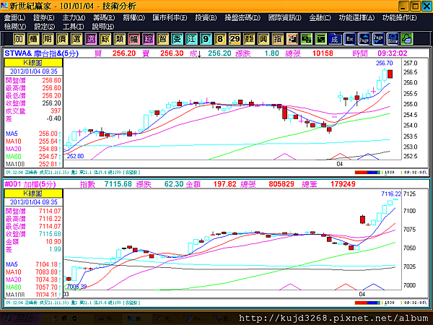Open the 證券(E) menu

43,18
